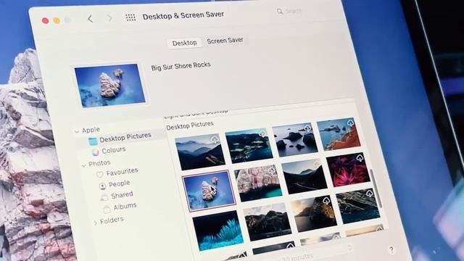Select the selected Big Sur shore rocks thumbnail
Image resolution: width=464 pixels, height=261 pixels.
pos(209,190)
